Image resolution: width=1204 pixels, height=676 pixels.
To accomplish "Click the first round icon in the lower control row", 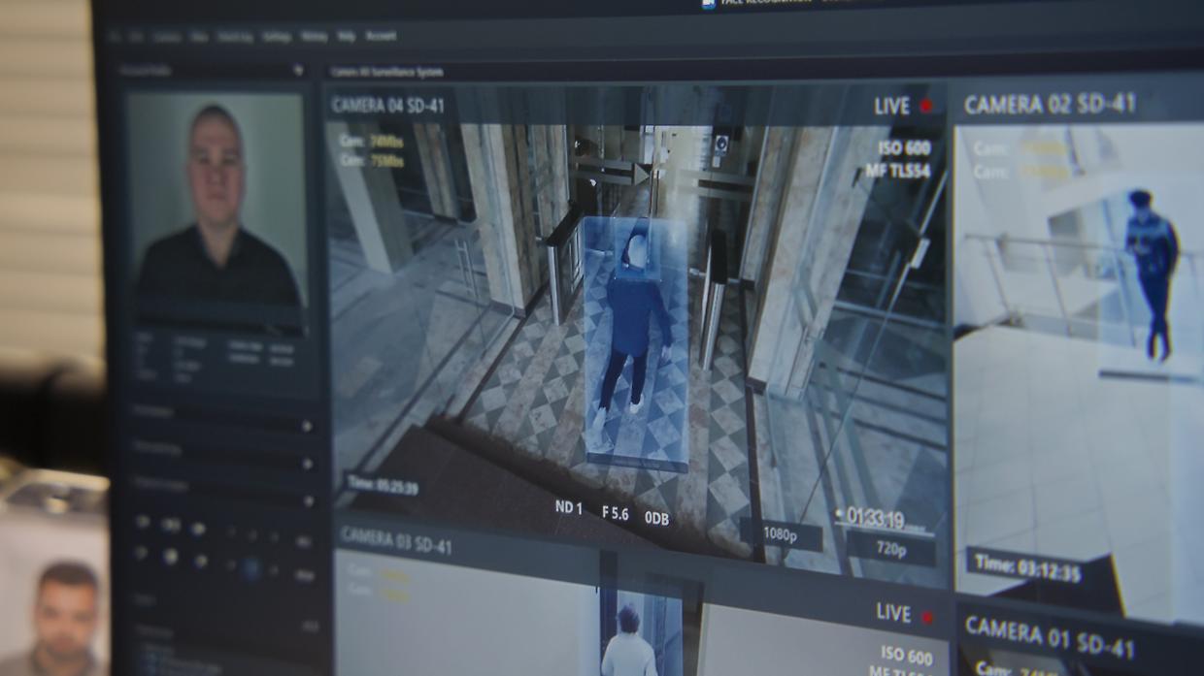I will click(x=142, y=553).
